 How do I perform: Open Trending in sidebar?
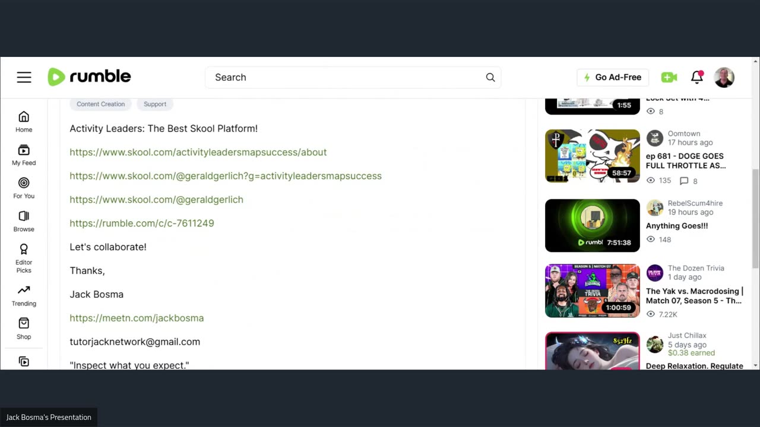tap(24, 295)
